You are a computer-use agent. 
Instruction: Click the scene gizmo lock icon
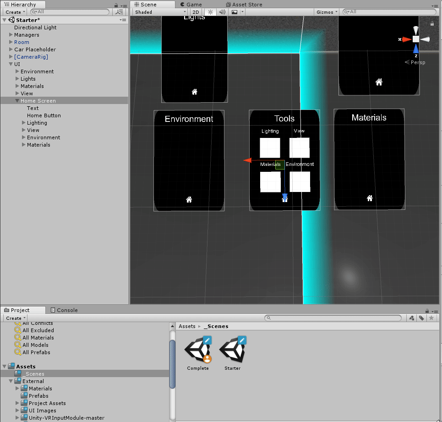point(432,23)
